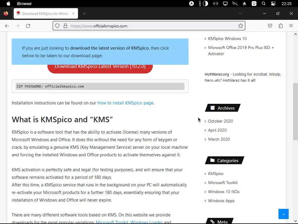298x224 pixels.
Task: Expand the list all tabs chevron
Action: point(240,13)
